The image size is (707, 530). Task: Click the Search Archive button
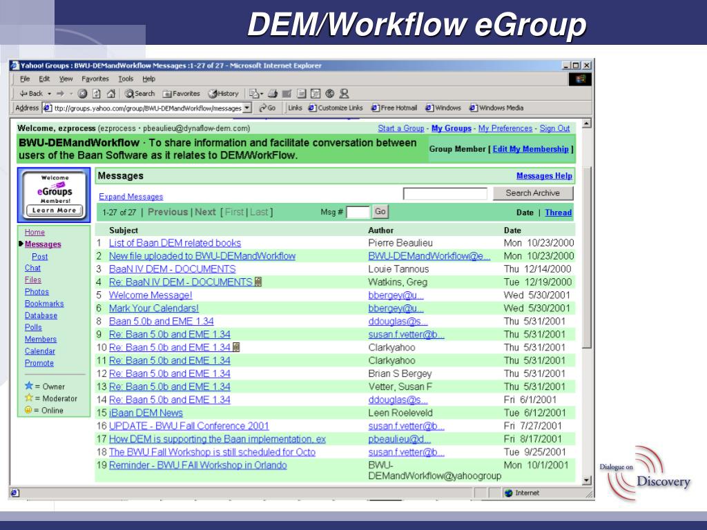pyautogui.click(x=533, y=193)
